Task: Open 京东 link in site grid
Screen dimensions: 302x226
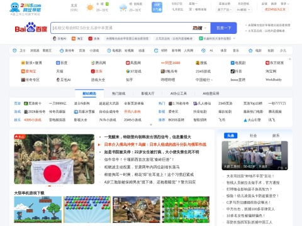Action: [x=96, y=72]
